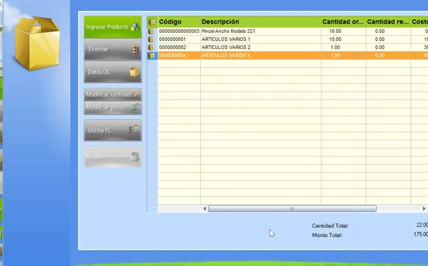Viewport: 428px width, 266px height.
Task: Open the Datos OC panel
Action: pyautogui.click(x=112, y=72)
